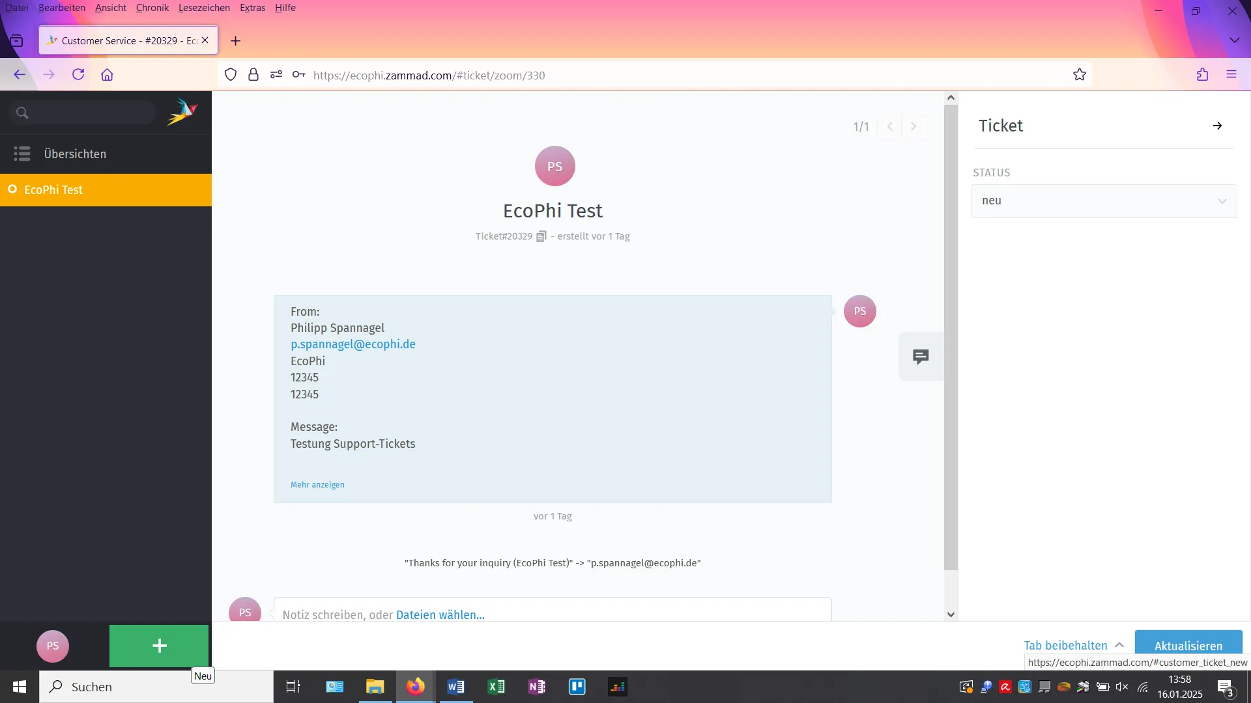Viewport: 1251px width, 703px height.
Task: Open the list all tabs chevron
Action: point(1234,40)
